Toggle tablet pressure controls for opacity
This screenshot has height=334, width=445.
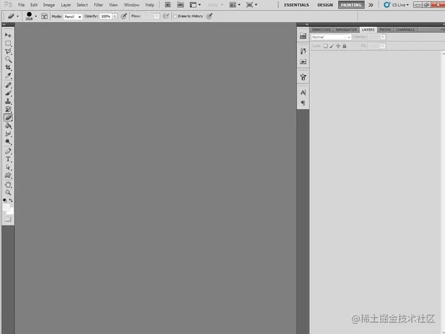coord(123,16)
